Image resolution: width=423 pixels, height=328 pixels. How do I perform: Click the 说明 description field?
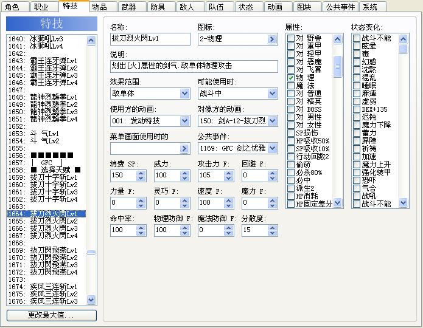pyautogui.click(x=194, y=67)
